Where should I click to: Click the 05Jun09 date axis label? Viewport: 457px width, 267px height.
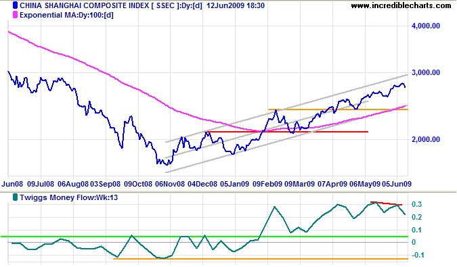point(397,184)
